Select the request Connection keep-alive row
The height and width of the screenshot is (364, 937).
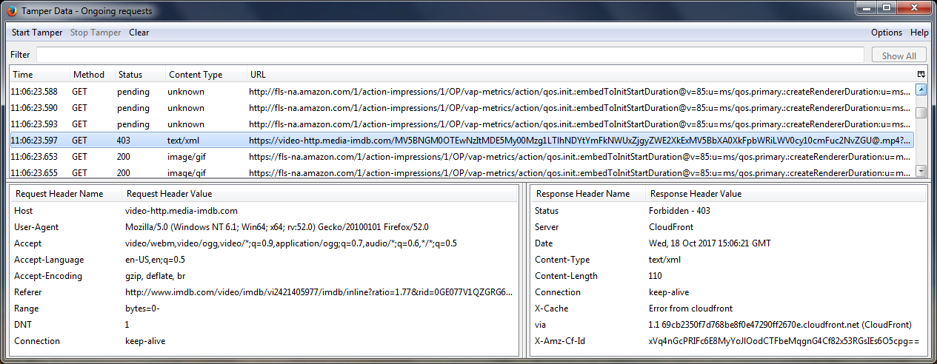(x=263, y=341)
